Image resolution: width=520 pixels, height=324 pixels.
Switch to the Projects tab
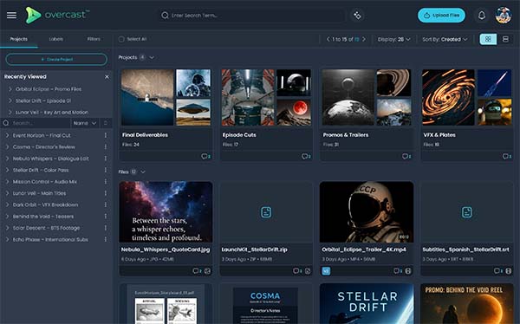(19, 39)
